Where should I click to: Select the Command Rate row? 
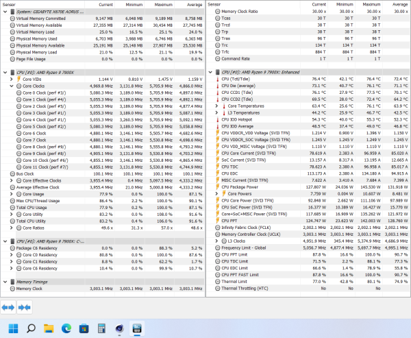pos(308,58)
